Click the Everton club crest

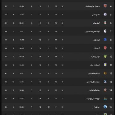coord(105,40)
